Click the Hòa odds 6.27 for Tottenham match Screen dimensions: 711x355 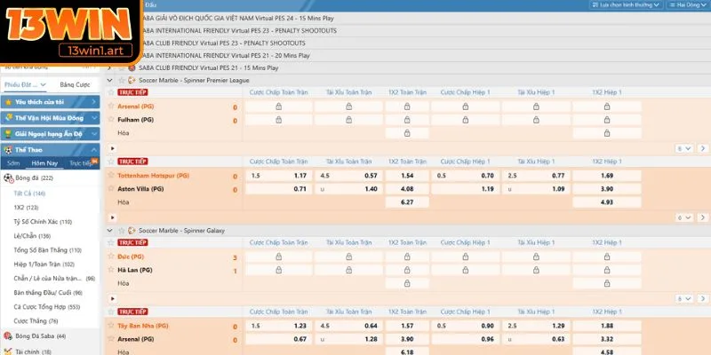coord(407,202)
